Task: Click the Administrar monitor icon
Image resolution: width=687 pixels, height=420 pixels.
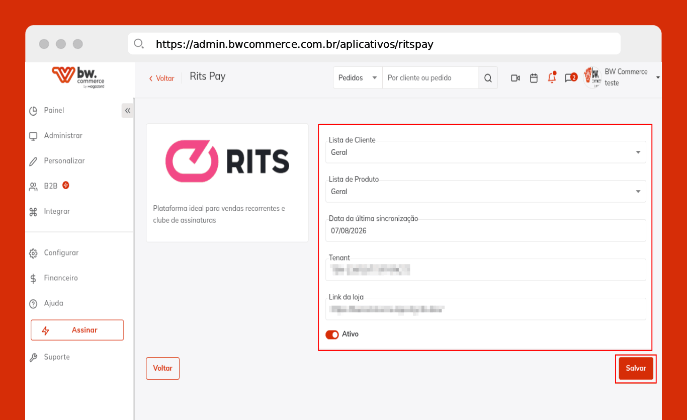Action: click(x=33, y=136)
